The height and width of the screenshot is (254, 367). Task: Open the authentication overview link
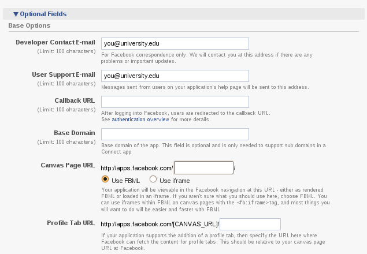140,119
